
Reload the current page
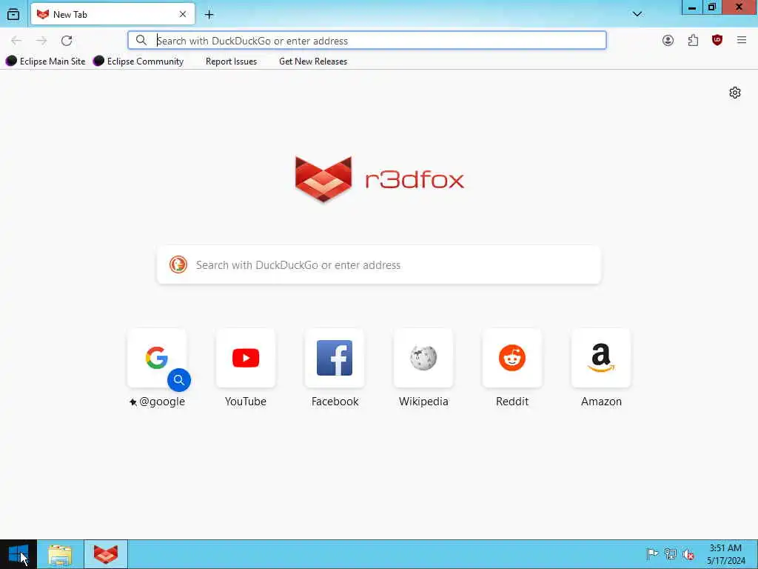tap(67, 41)
